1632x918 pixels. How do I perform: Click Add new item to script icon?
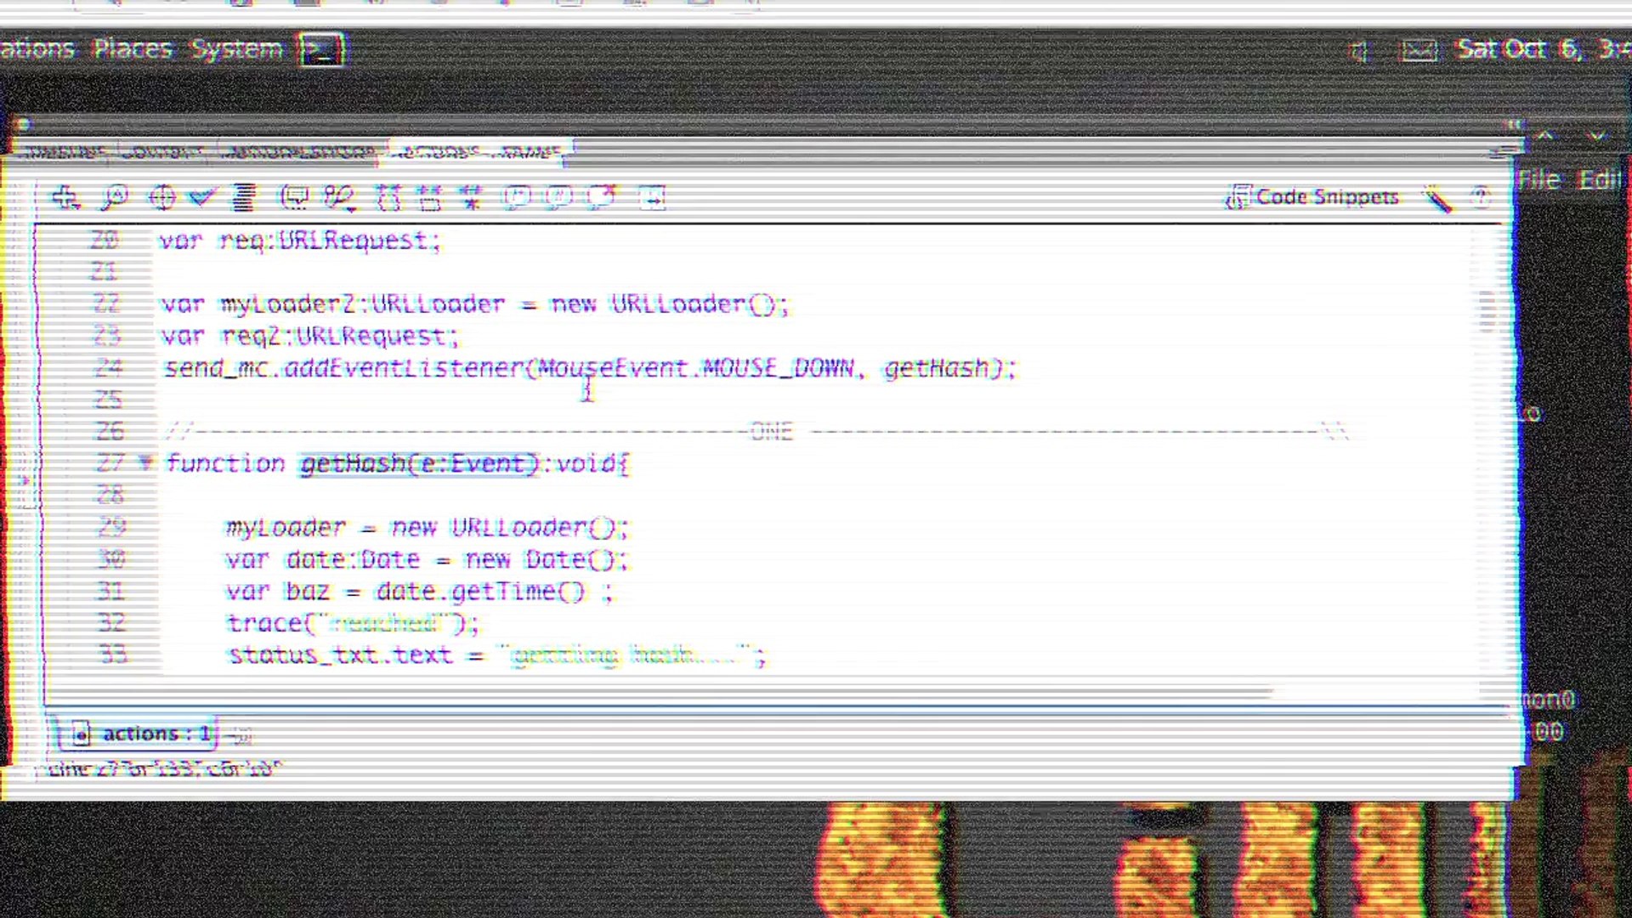pyautogui.click(x=65, y=197)
